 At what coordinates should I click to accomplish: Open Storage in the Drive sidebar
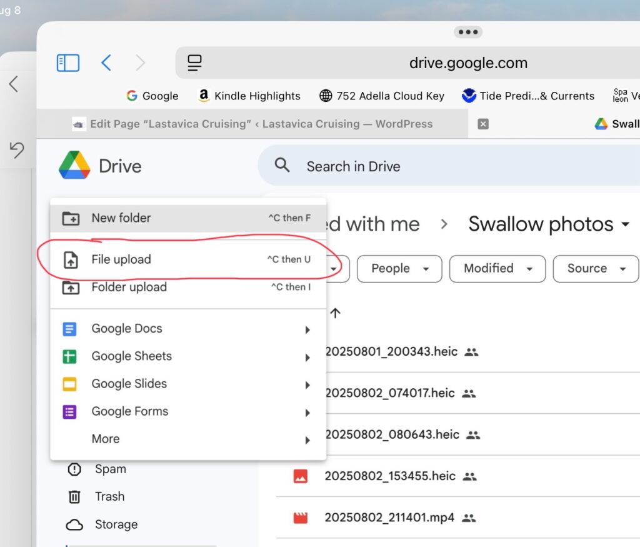(102, 524)
